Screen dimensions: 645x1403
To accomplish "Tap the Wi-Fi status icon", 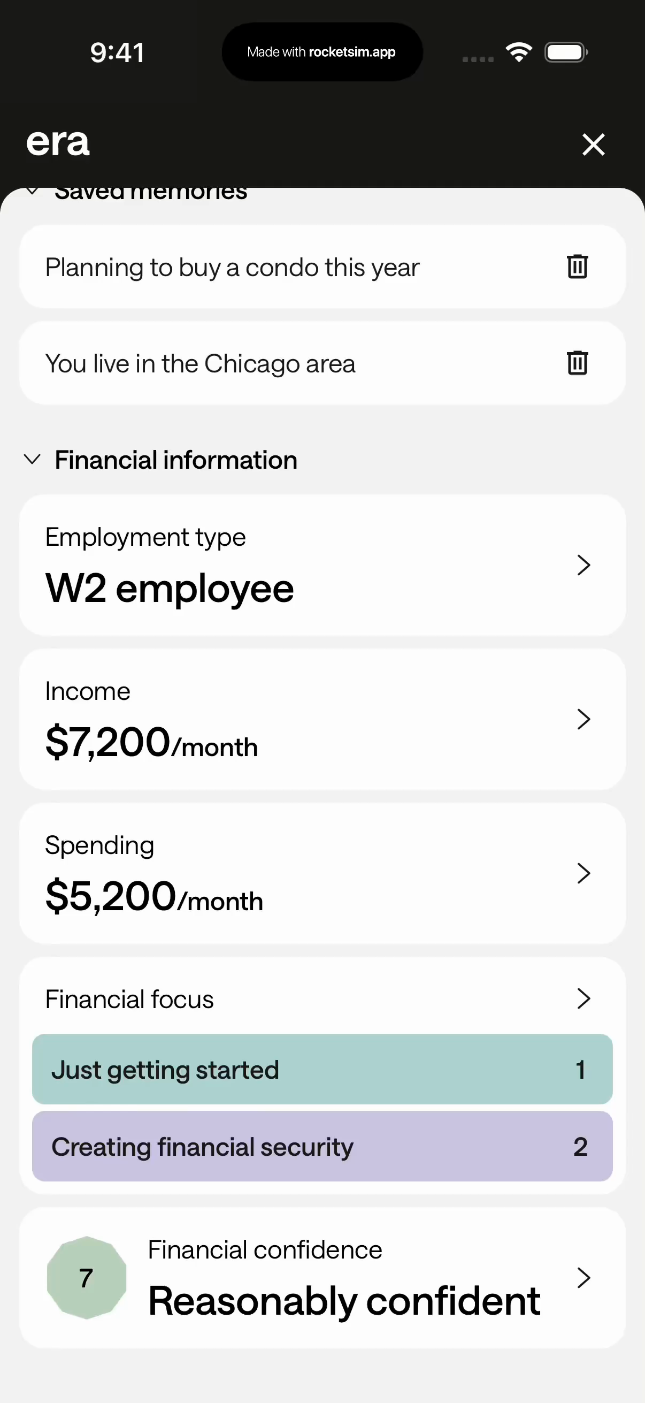I will point(519,52).
